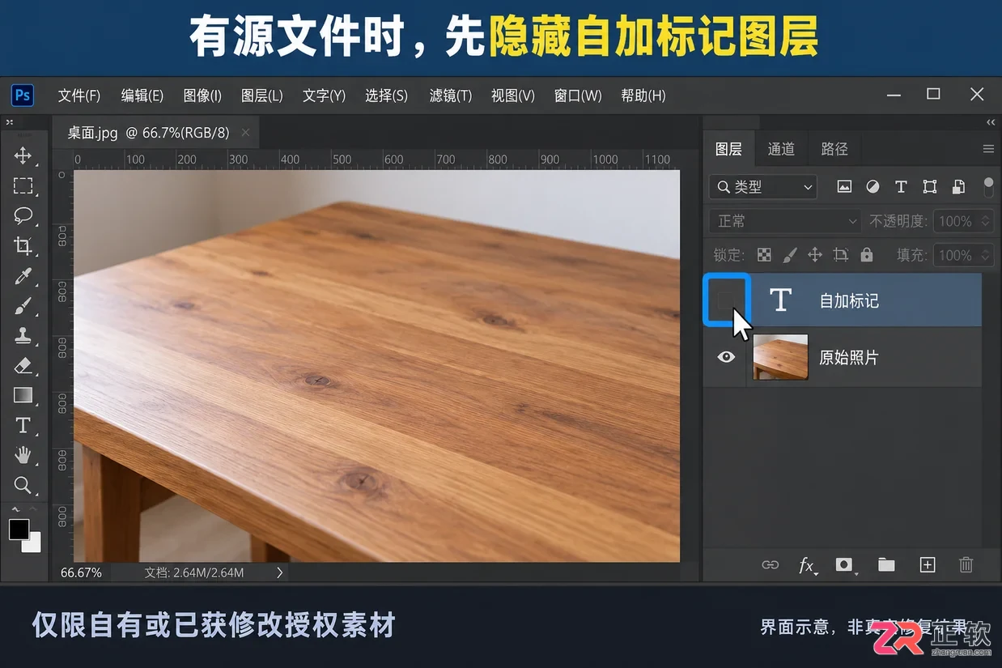Click the 原始照片 layer thumbnail

click(780, 357)
